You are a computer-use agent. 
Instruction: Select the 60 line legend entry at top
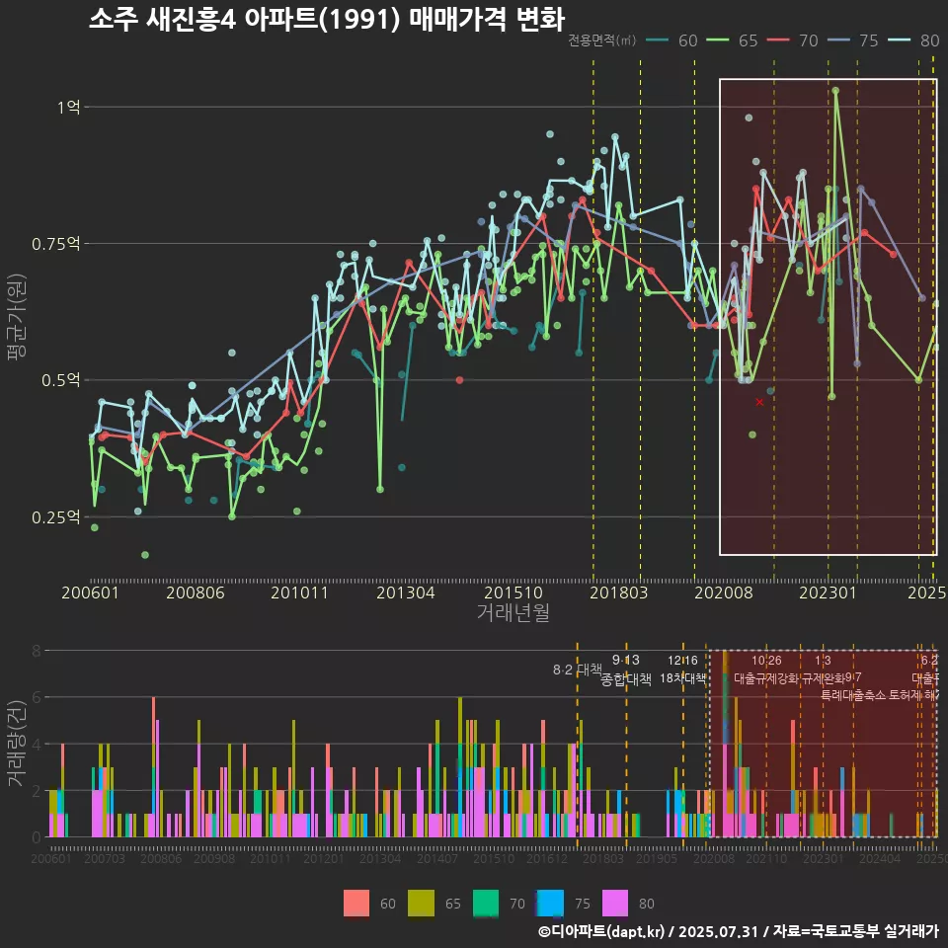(671, 40)
